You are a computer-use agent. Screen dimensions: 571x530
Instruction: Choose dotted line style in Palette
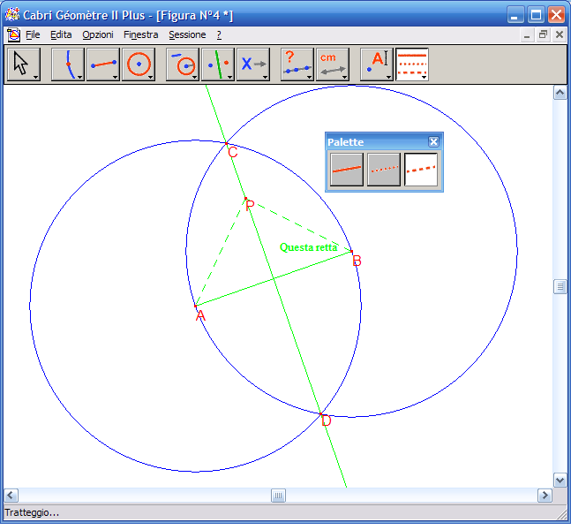click(384, 170)
